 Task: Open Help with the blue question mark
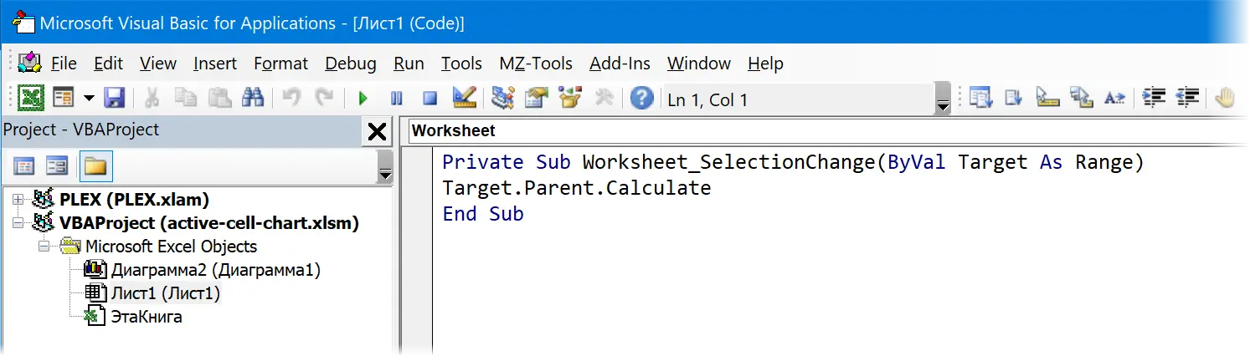[x=641, y=99]
